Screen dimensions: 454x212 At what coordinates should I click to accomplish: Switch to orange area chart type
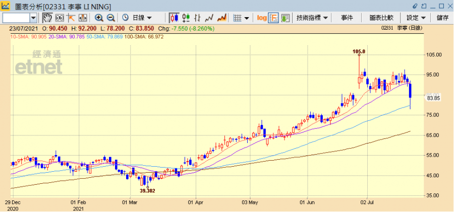point(221,18)
